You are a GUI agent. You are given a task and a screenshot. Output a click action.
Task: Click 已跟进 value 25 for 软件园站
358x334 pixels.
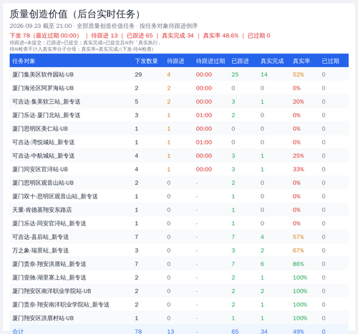point(235,74)
